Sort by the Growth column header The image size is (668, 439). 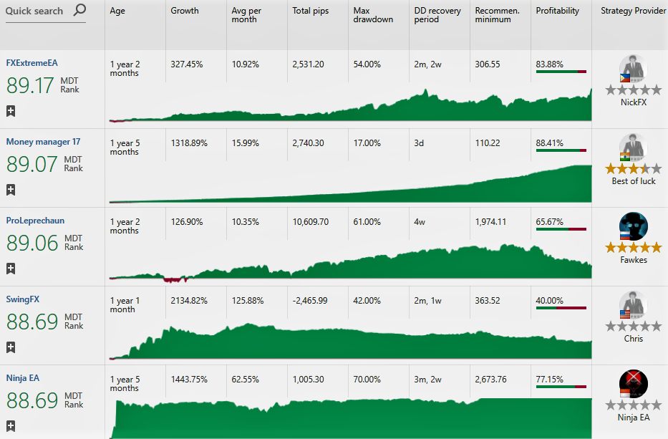185,11
